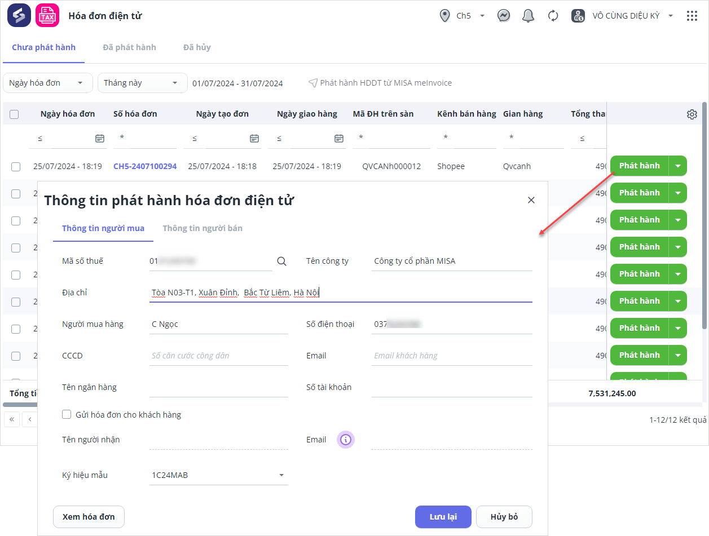Open the Ngày hóa đơn filter dropdown
The height and width of the screenshot is (536, 709).
click(48, 83)
